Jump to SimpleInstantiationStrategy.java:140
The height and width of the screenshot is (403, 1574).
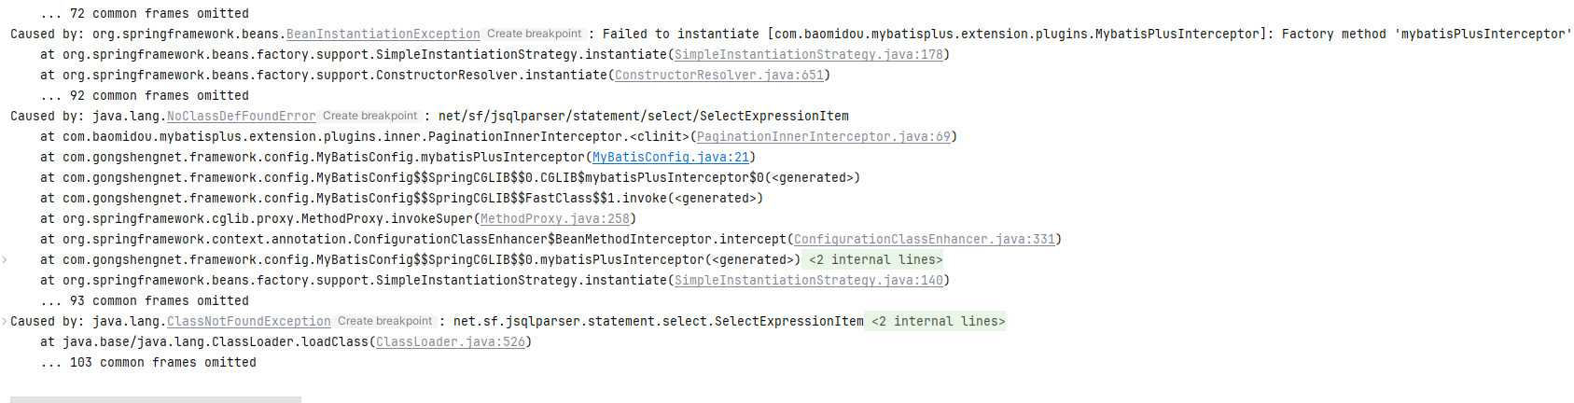click(808, 281)
